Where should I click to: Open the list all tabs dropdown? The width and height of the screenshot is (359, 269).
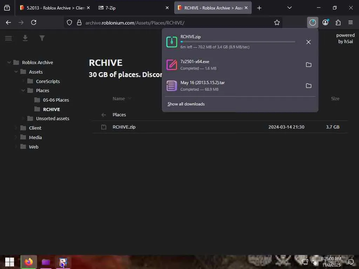tap(289, 8)
